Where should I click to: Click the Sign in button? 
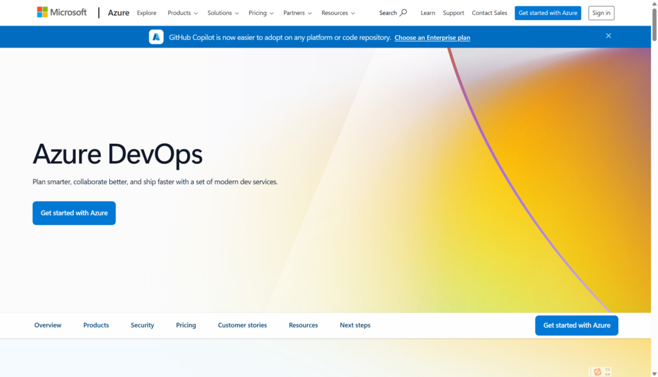click(601, 13)
